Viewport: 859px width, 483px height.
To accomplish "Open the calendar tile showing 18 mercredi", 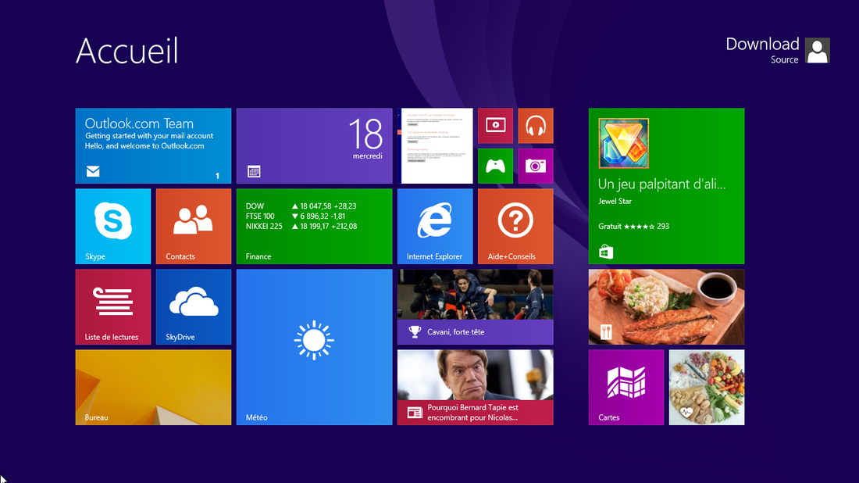I will (315, 146).
